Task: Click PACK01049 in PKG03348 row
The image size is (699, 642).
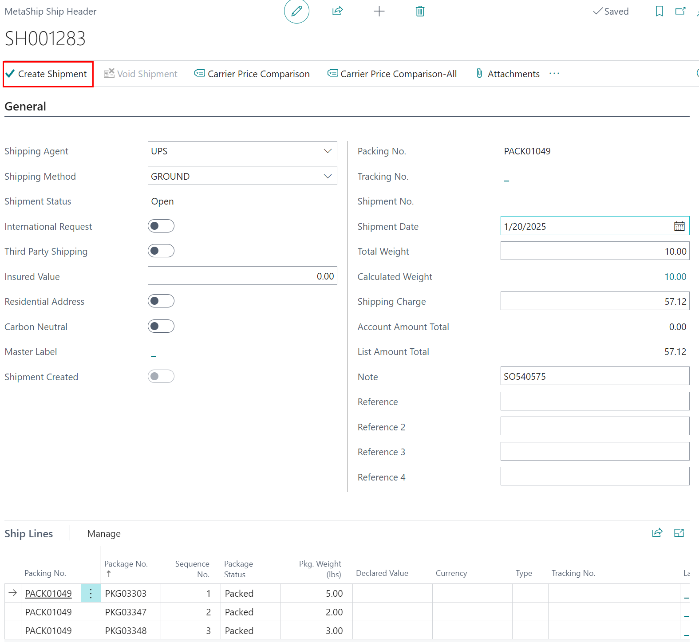Action: (x=48, y=630)
